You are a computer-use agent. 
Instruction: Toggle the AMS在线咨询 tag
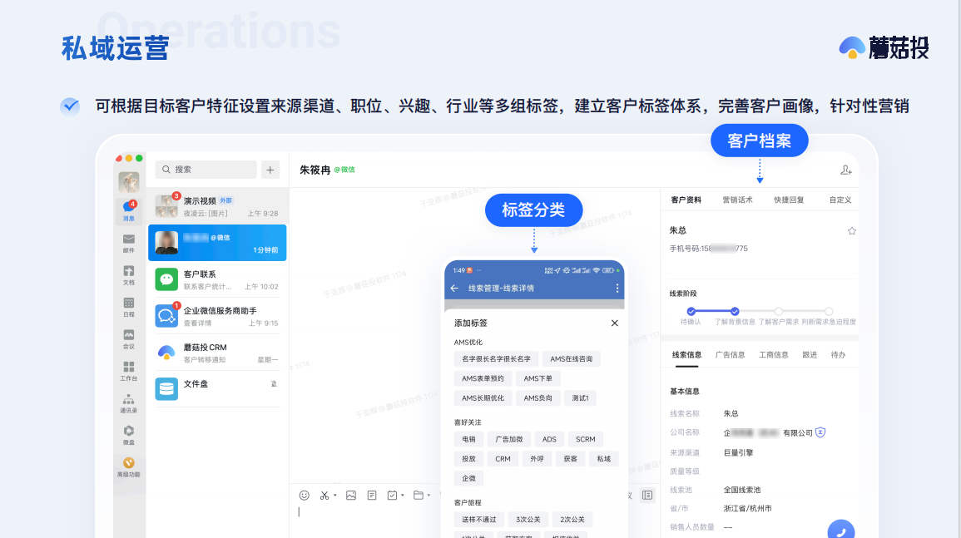(x=571, y=358)
